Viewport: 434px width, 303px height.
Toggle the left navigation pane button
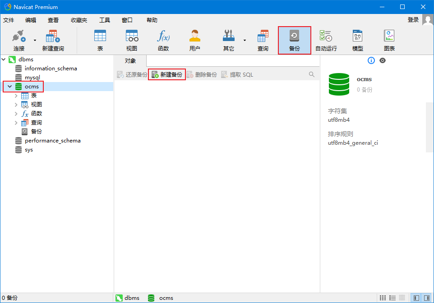click(416, 298)
